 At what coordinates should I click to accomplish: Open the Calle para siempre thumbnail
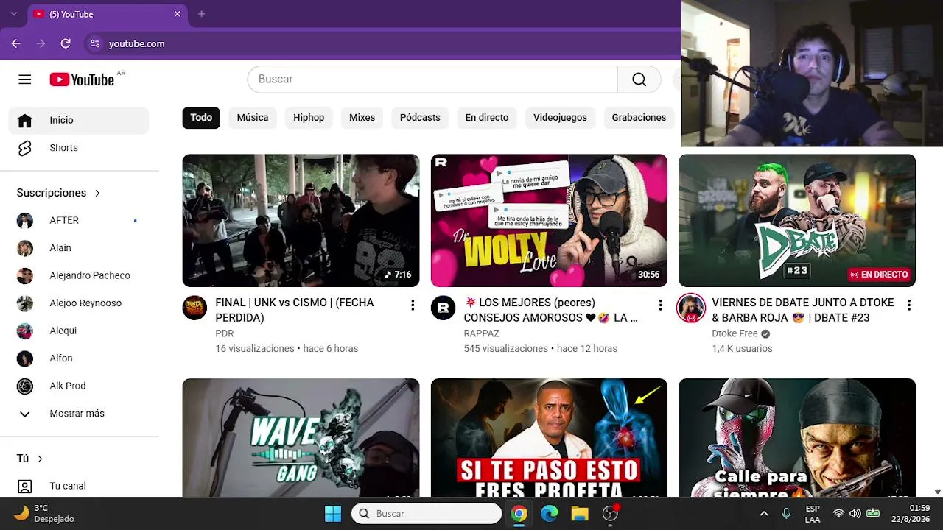797,438
